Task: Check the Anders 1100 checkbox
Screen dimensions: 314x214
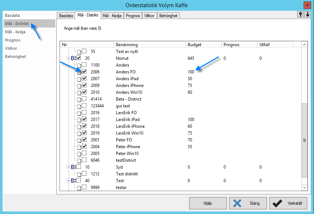Action: pyautogui.click(x=84, y=65)
